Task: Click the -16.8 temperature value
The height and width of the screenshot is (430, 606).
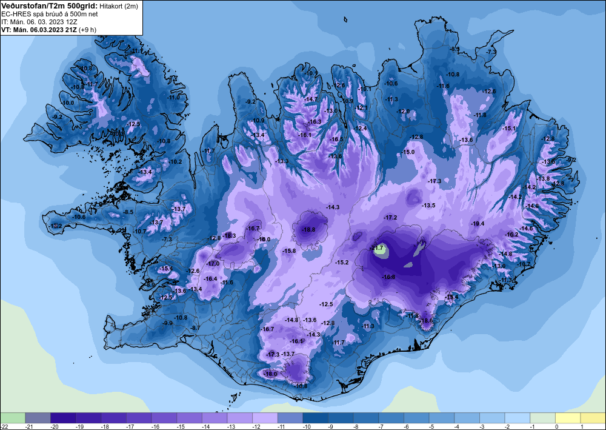Action: [x=388, y=277]
